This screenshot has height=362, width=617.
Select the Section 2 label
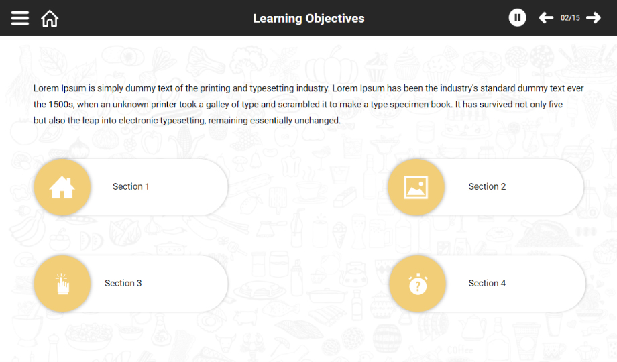(x=487, y=186)
